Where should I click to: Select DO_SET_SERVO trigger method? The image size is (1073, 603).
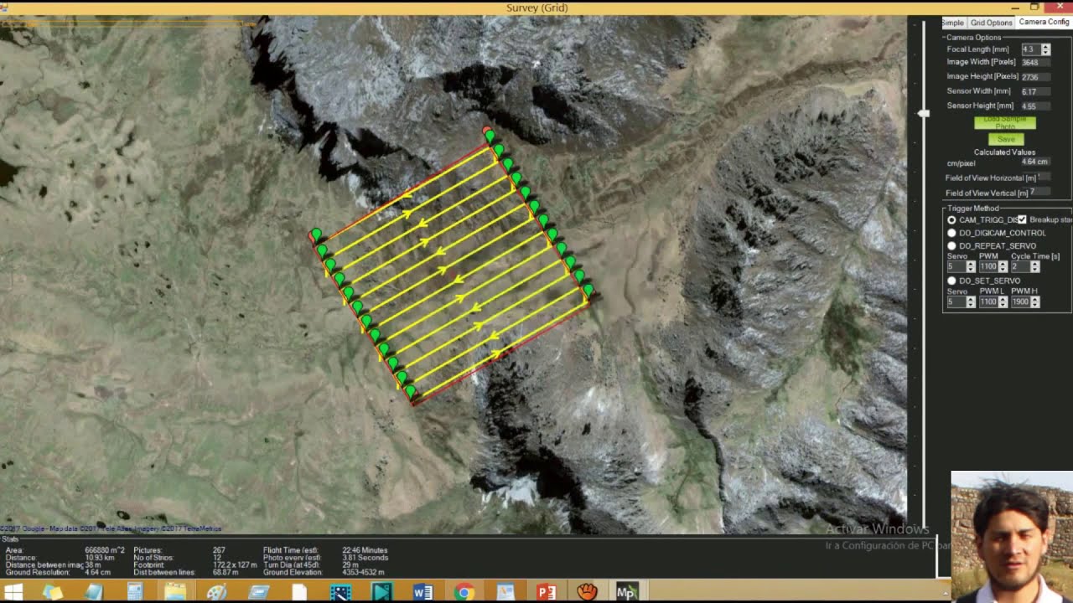(951, 281)
